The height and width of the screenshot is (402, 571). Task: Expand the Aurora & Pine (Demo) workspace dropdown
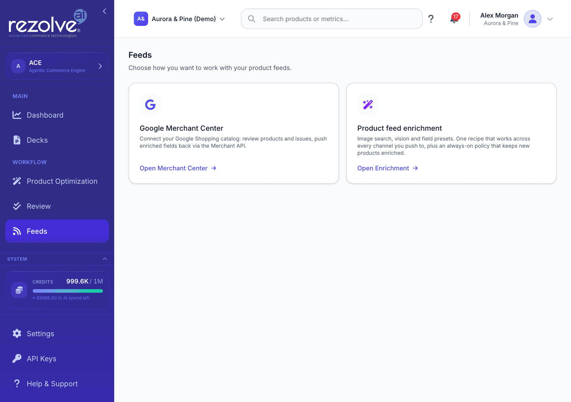coord(180,19)
